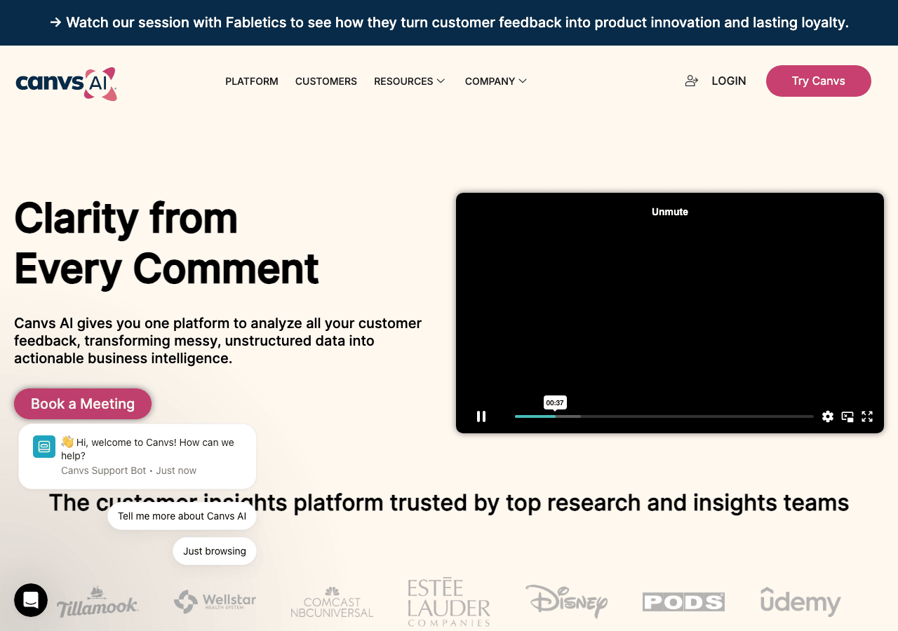Image resolution: width=898 pixels, height=631 pixels.
Task: Click the Try Canvs button
Action: [819, 81]
